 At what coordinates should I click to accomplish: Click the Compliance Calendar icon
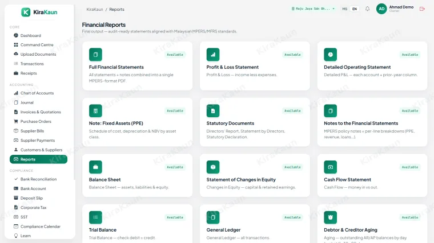(x=16, y=226)
